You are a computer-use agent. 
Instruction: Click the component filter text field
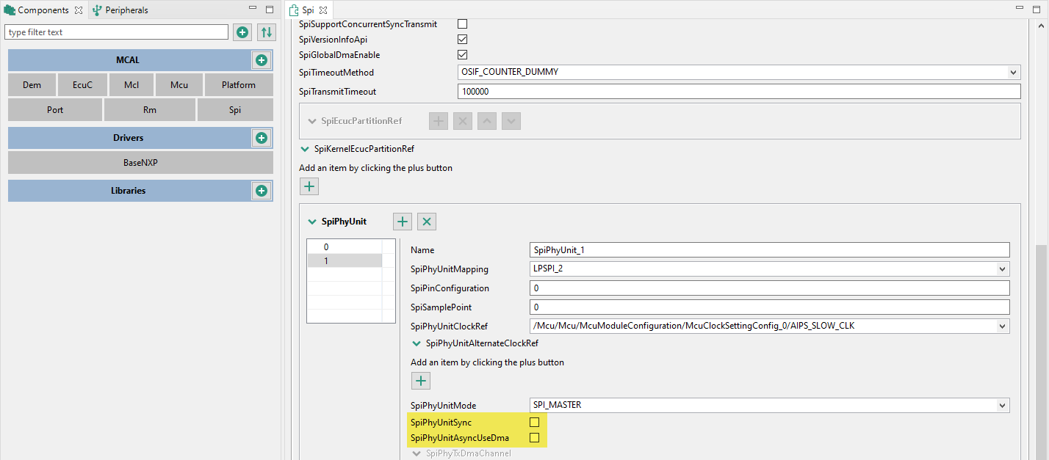pos(117,32)
